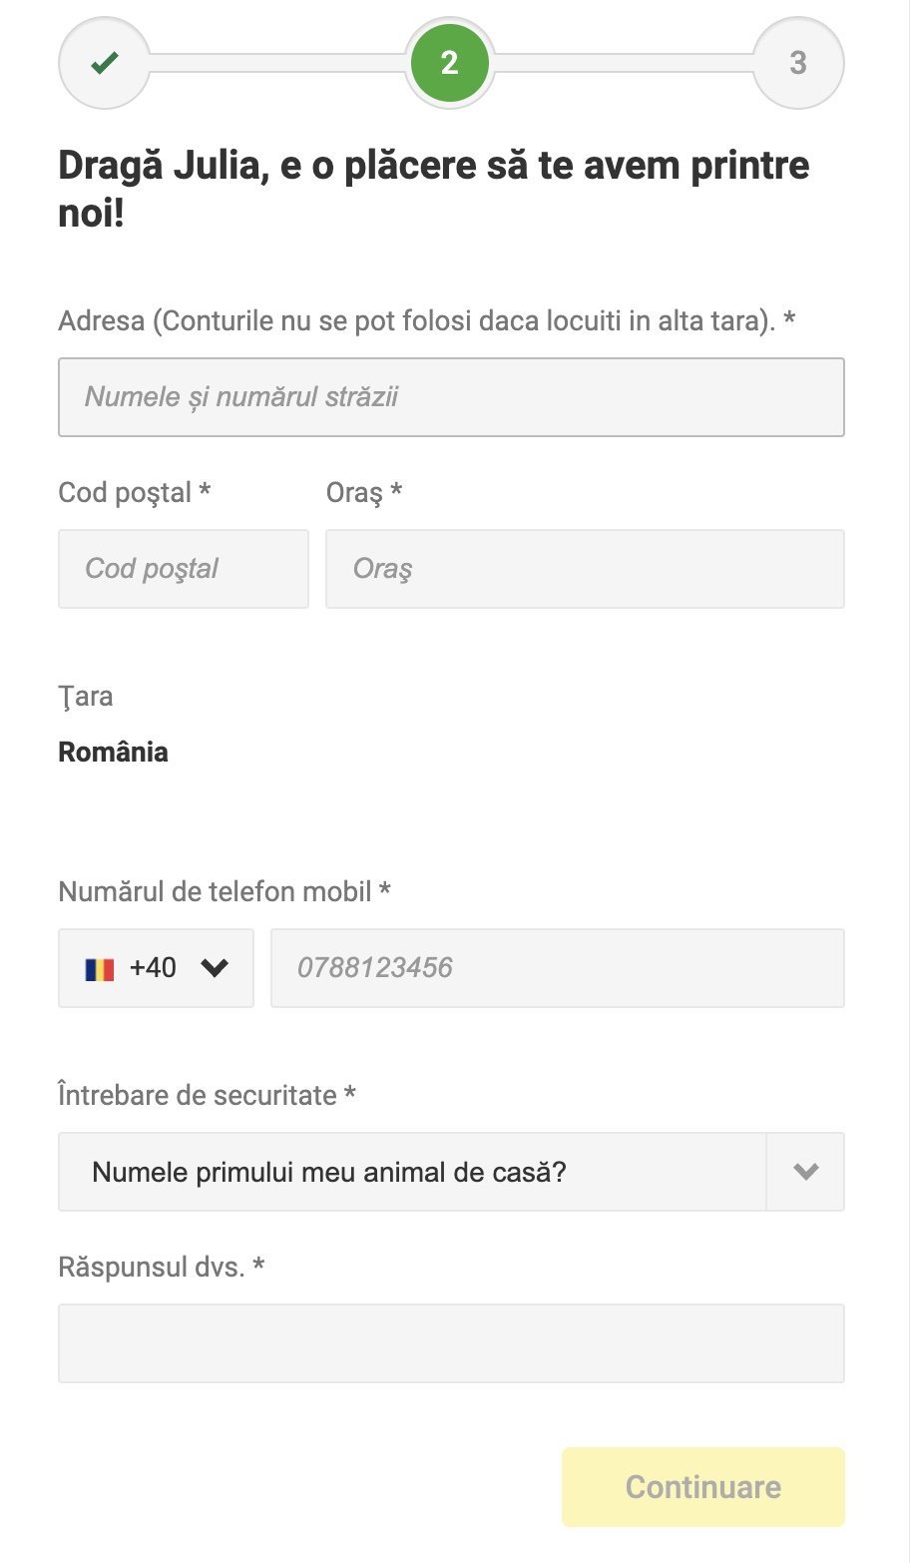Click the completed step one checkmark

coord(105,63)
